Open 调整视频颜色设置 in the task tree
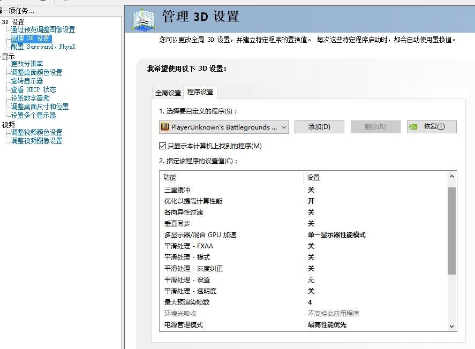475x349 pixels. click(36, 132)
